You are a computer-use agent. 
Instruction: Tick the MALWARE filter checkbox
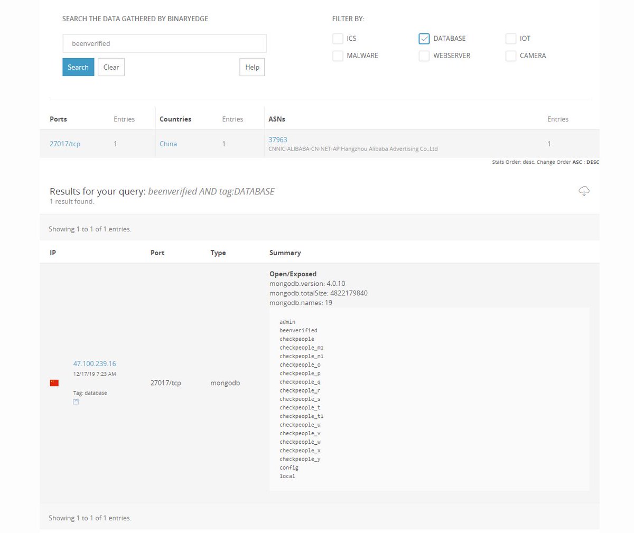(338, 55)
